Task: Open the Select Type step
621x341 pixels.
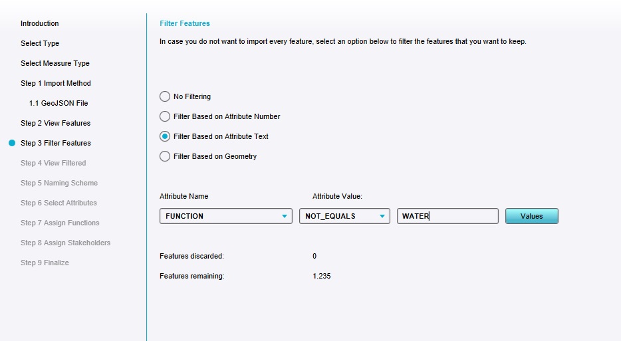Action: pyautogui.click(x=40, y=43)
